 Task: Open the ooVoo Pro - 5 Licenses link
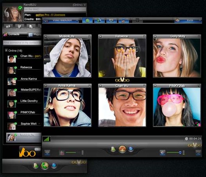[50, 15]
